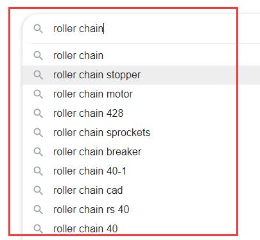Click the search icon in the search box
The height and width of the screenshot is (240, 260).
pos(39,29)
